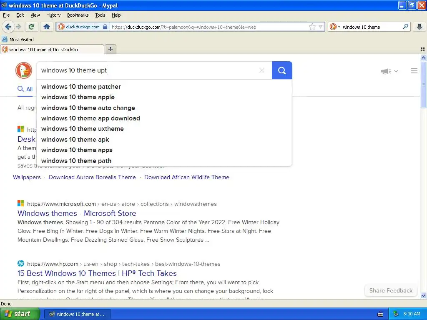
Task: Click the https://www.microsoft.com result URL
Action: [x=61, y=204]
